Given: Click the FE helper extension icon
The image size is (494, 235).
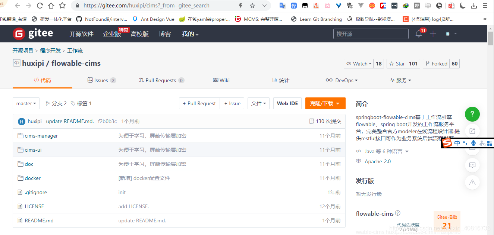Looking at the screenshot, I should pos(383,6).
